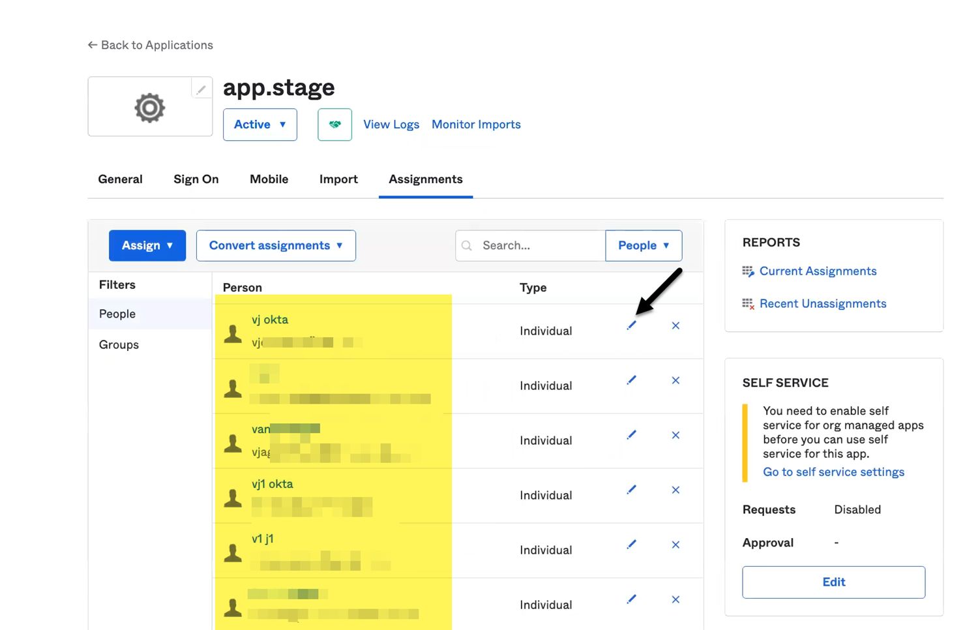The width and height of the screenshot is (978, 630).
Task: Click the person avatar in the van row
Action: click(x=233, y=443)
